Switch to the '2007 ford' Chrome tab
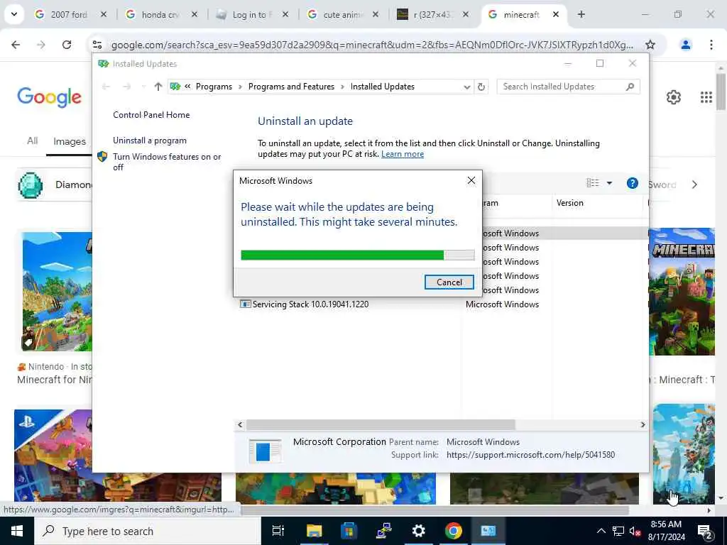The image size is (727, 545). coord(68,15)
